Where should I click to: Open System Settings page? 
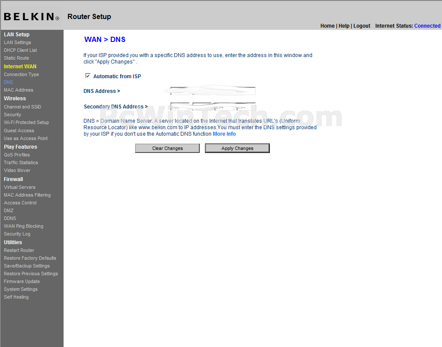(21, 289)
